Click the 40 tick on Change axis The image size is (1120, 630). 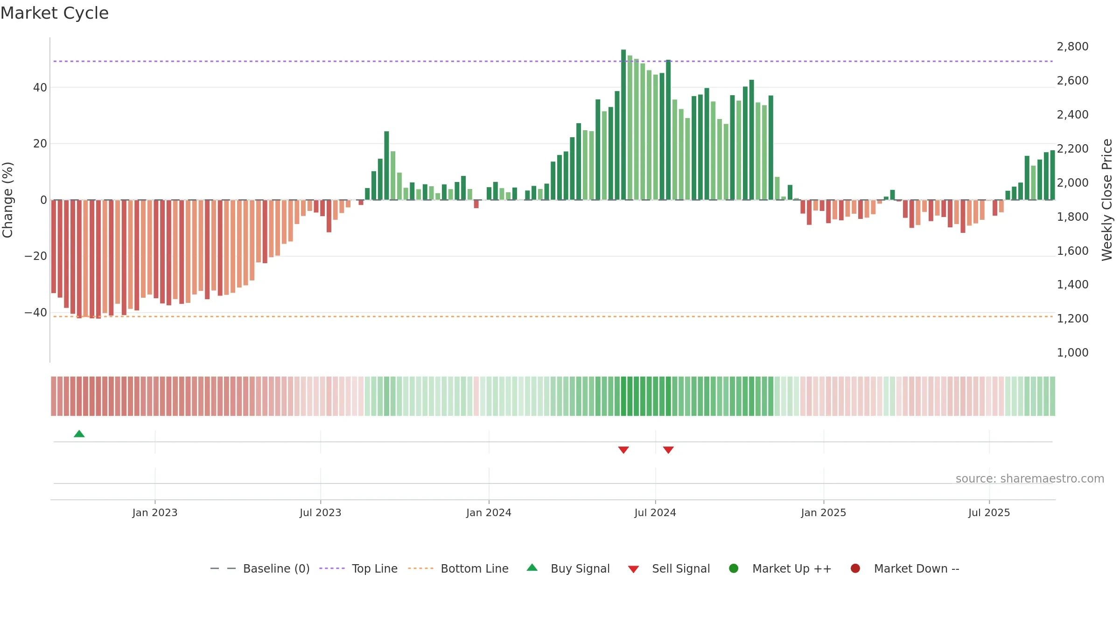(40, 88)
